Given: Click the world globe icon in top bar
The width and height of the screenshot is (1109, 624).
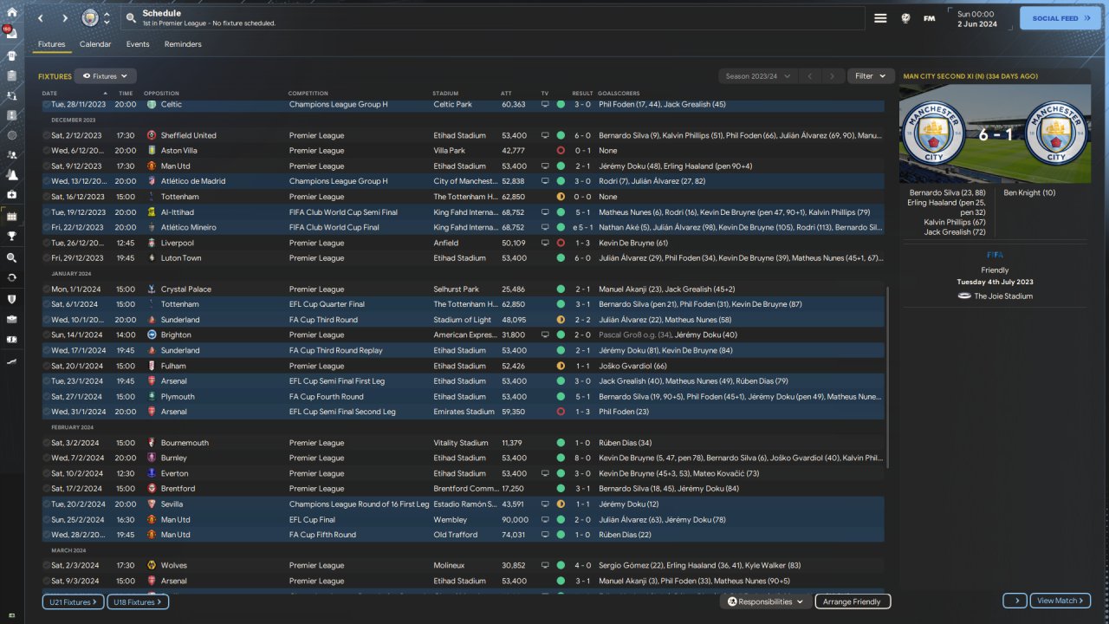Looking at the screenshot, I should 905,18.
